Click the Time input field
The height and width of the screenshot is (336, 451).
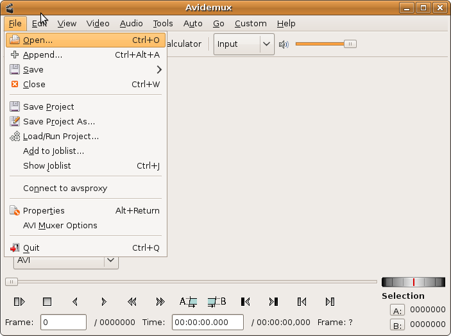208,322
